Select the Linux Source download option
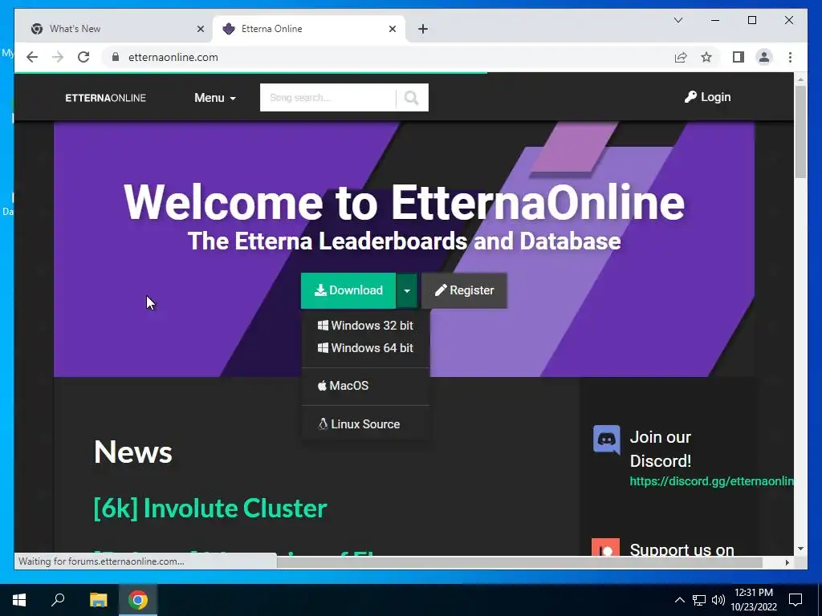 pos(359,423)
